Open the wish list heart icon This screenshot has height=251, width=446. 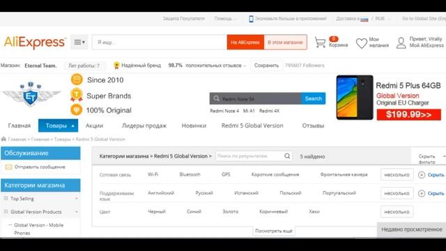[361, 43]
